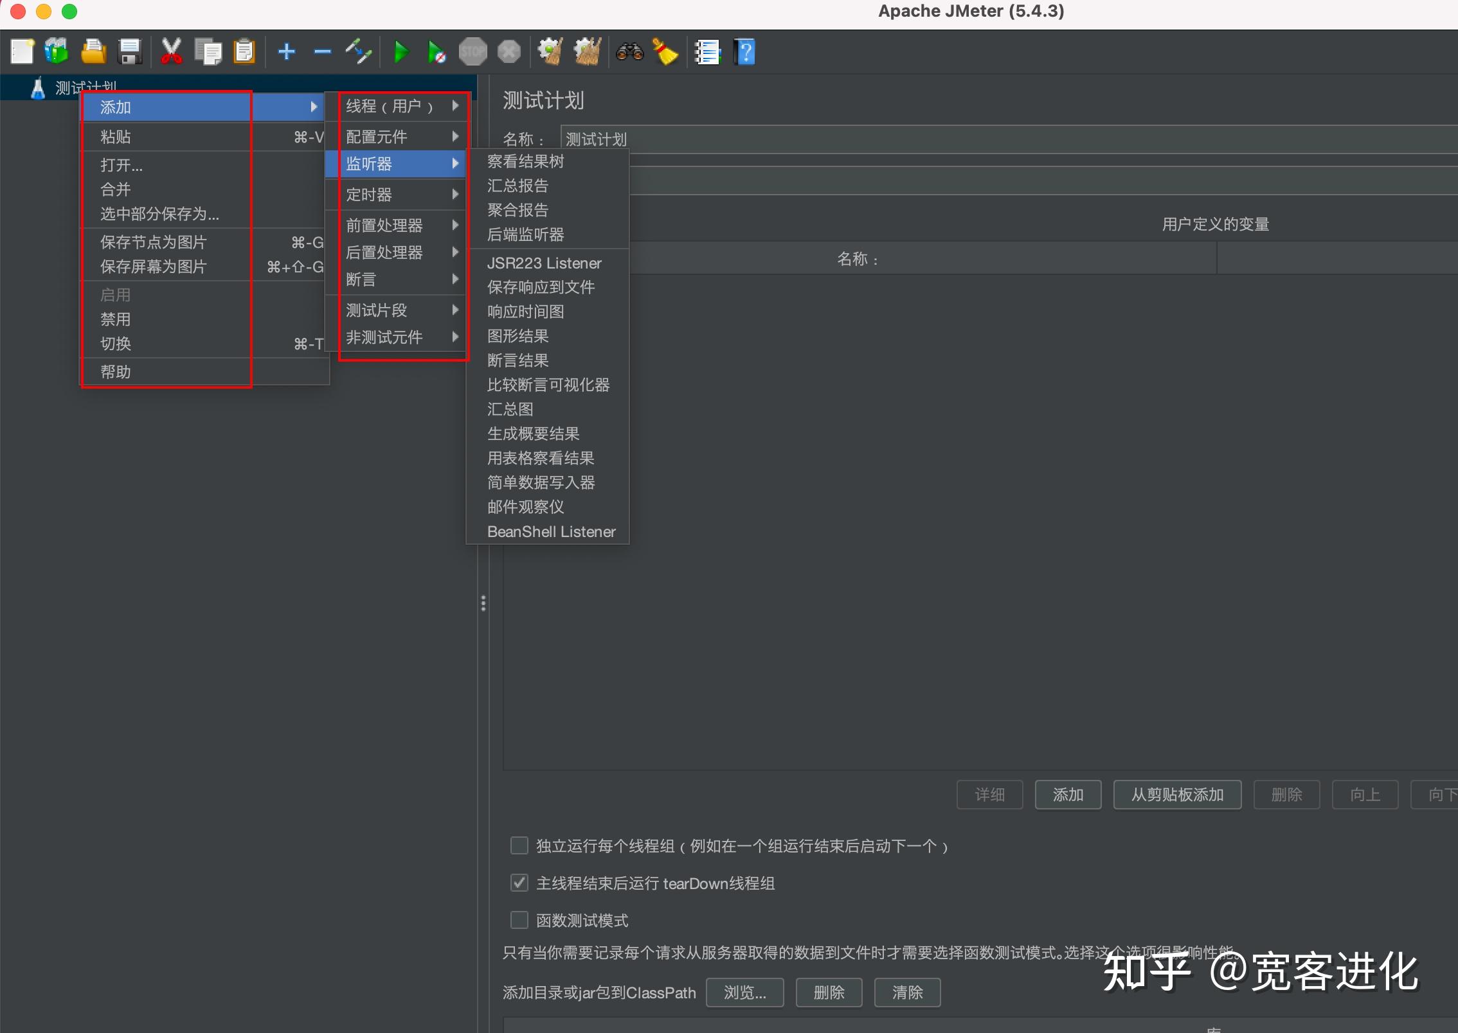
Task: Uncheck 主线程结束后运行 tearDown线程组 checkbox
Action: tap(519, 883)
